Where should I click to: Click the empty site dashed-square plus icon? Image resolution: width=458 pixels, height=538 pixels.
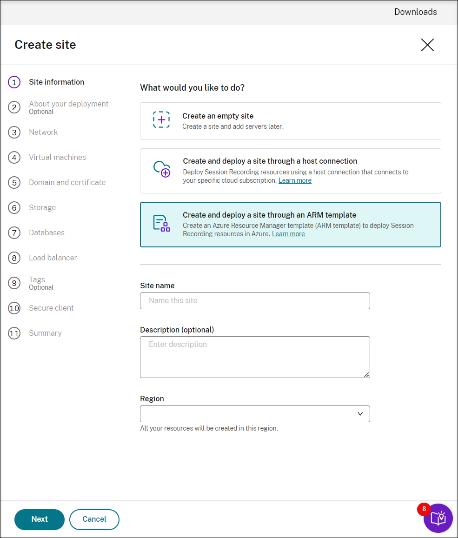click(161, 120)
